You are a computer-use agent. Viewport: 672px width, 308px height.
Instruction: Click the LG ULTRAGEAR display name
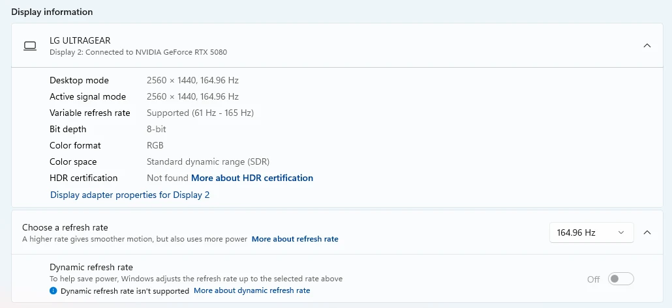[x=80, y=40]
